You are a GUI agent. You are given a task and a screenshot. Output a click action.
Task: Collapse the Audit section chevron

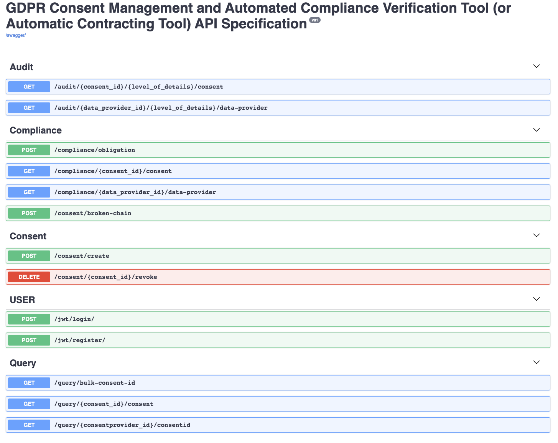click(537, 66)
